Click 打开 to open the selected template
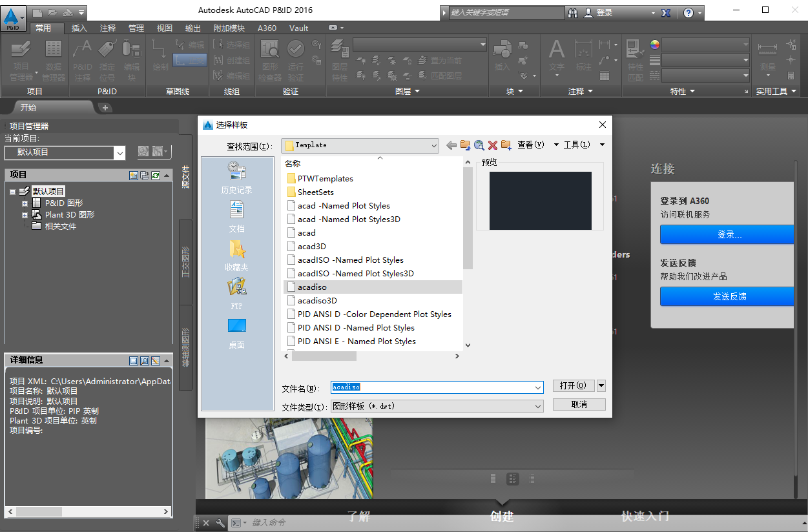 click(574, 386)
